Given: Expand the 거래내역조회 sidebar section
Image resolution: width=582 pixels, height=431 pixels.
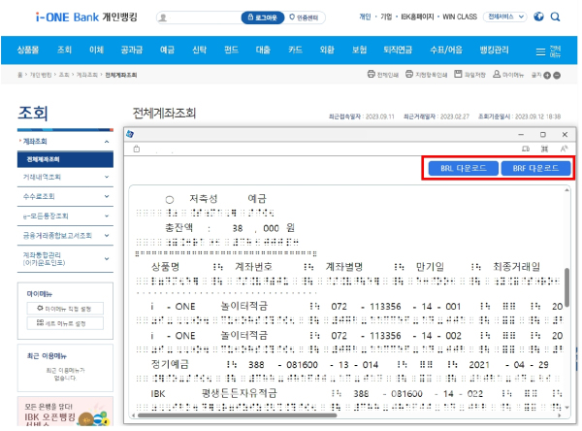Looking at the screenshot, I should coord(107,177).
